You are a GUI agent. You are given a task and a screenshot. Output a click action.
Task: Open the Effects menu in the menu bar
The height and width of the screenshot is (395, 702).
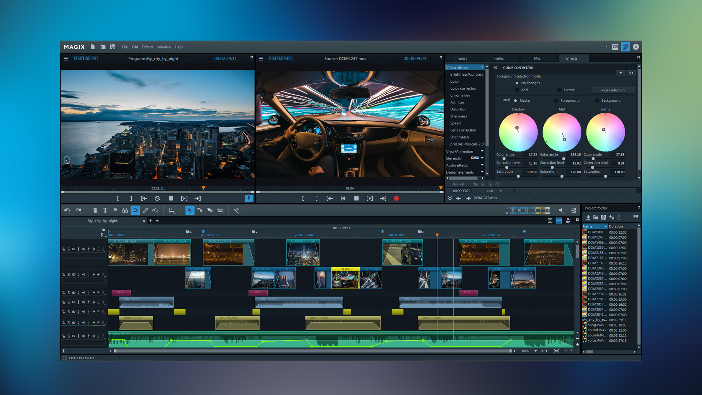[x=147, y=47]
